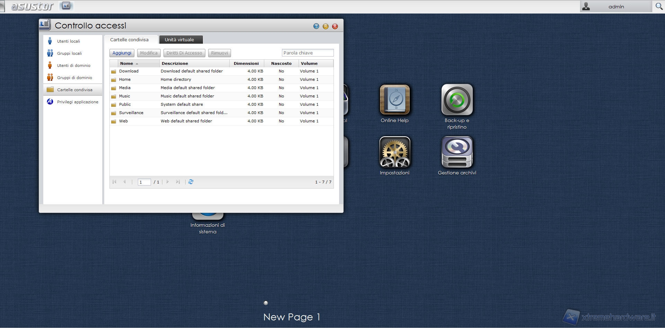Open the Online Help desktop icon
The image size is (665, 328).
tap(394, 100)
